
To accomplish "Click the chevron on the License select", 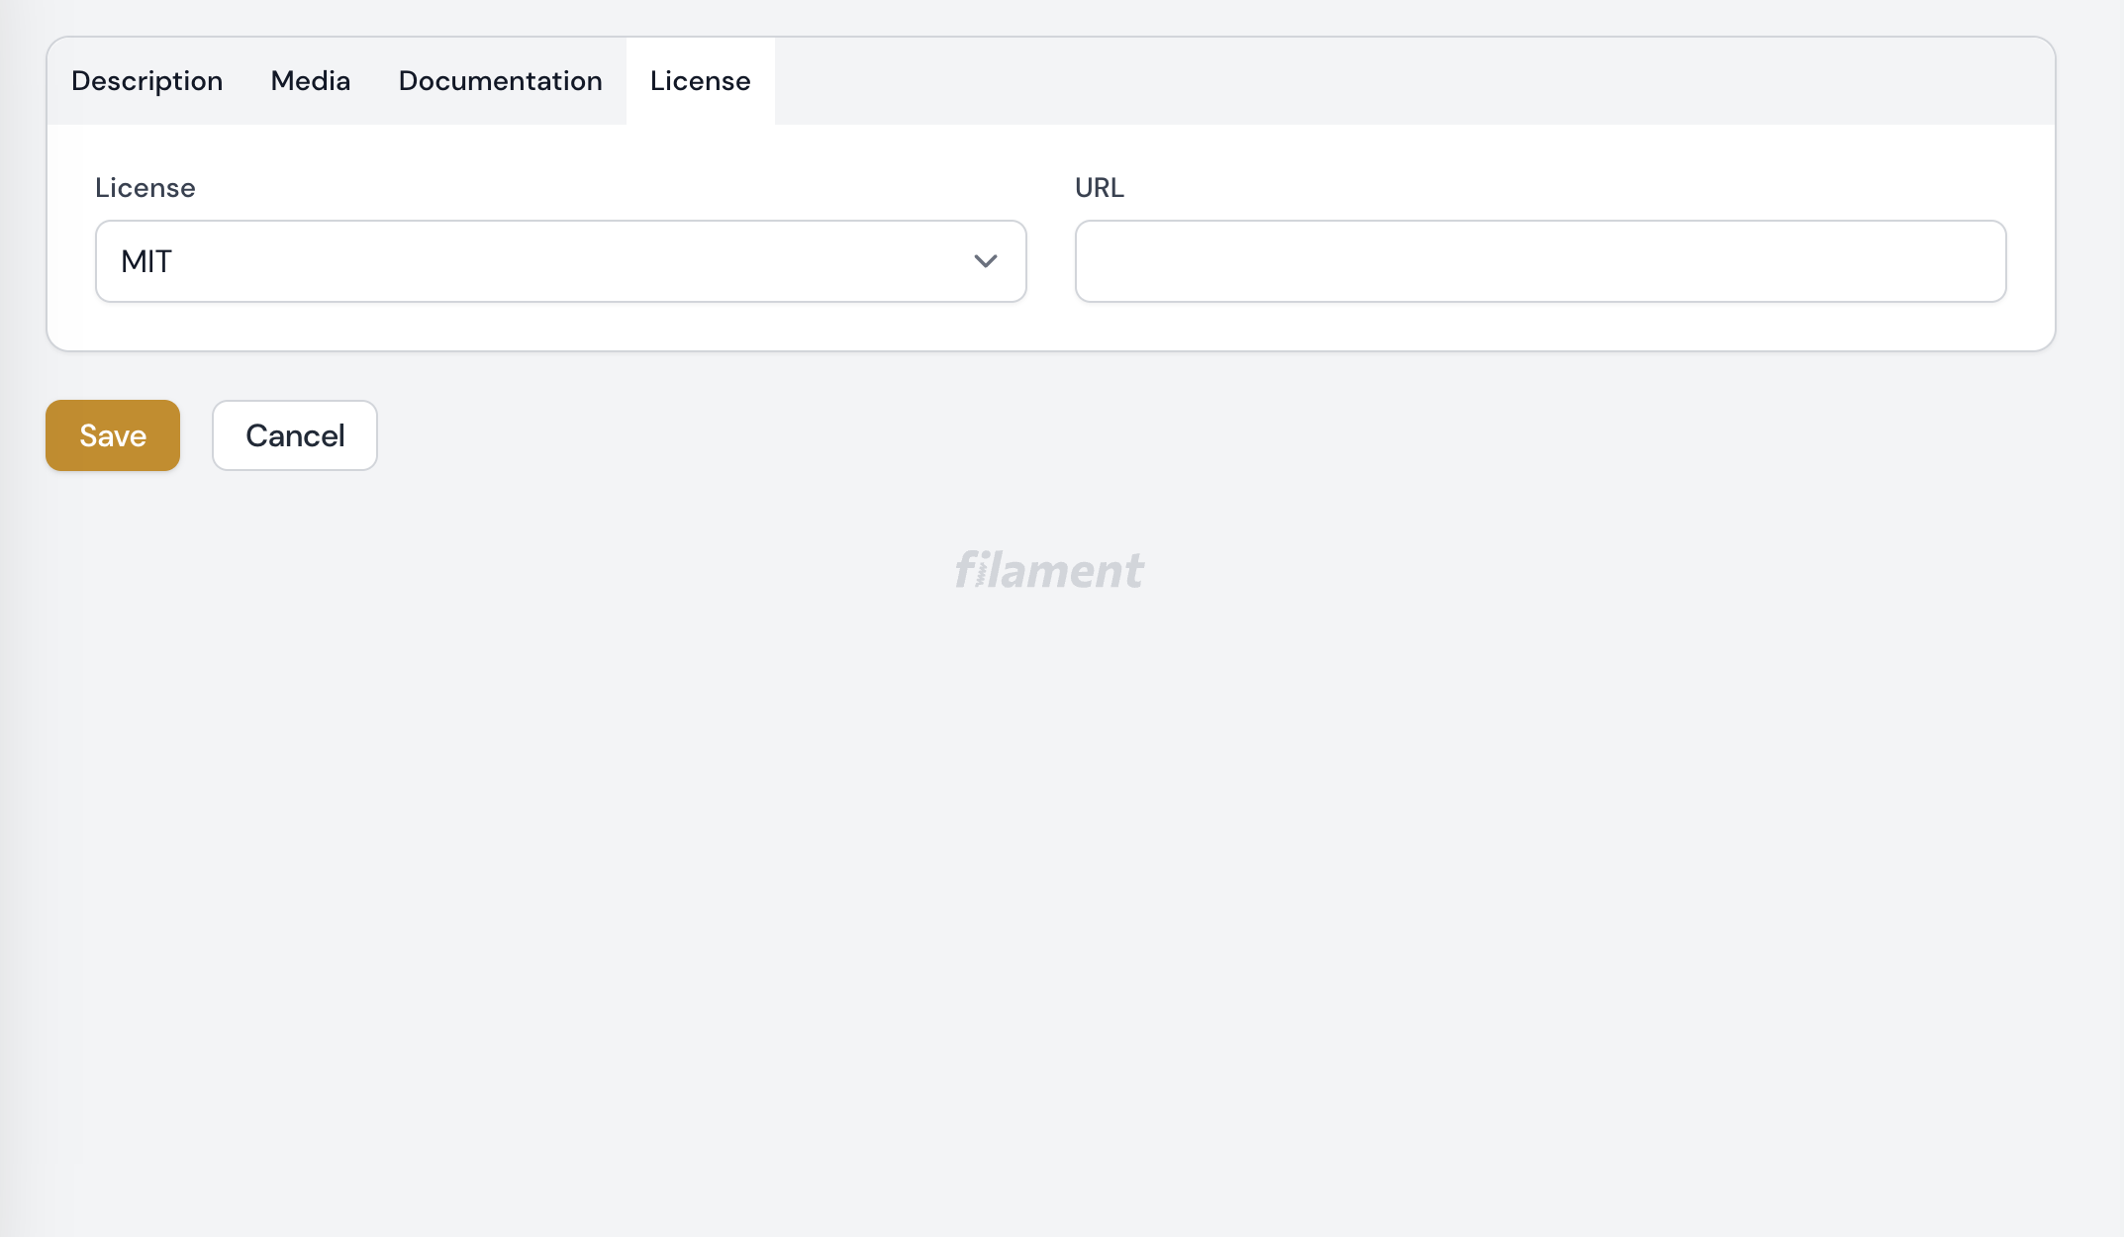I will tap(985, 261).
